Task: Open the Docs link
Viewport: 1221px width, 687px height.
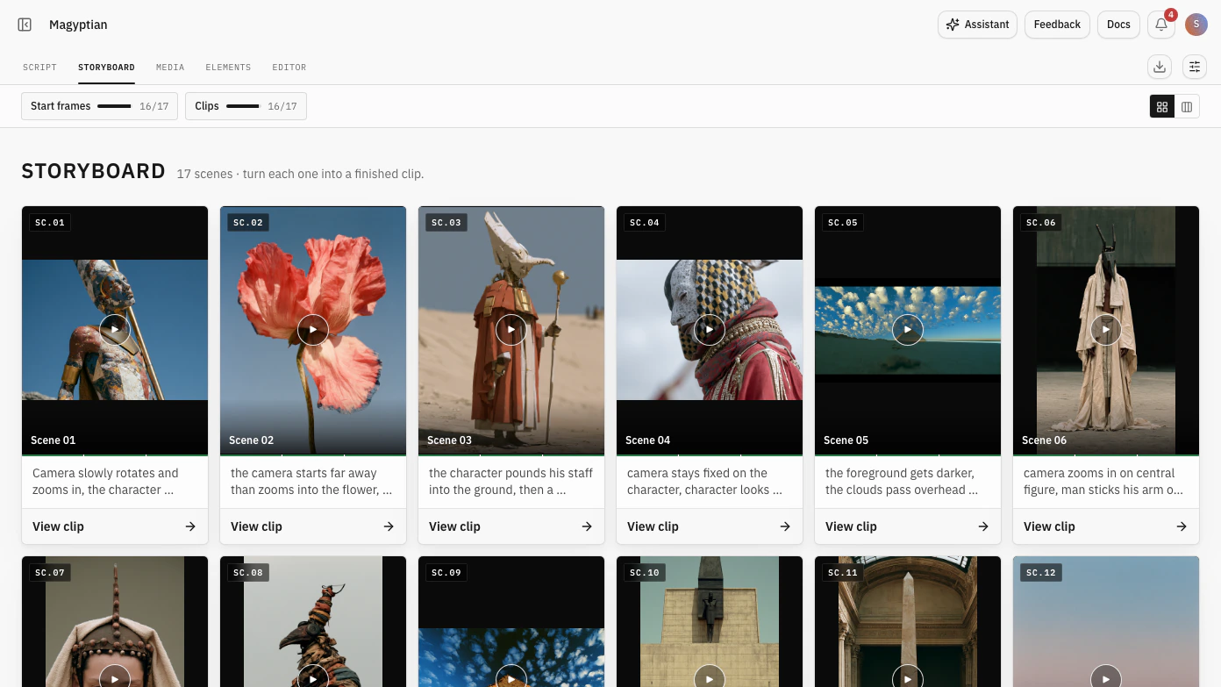Action: click(1118, 25)
